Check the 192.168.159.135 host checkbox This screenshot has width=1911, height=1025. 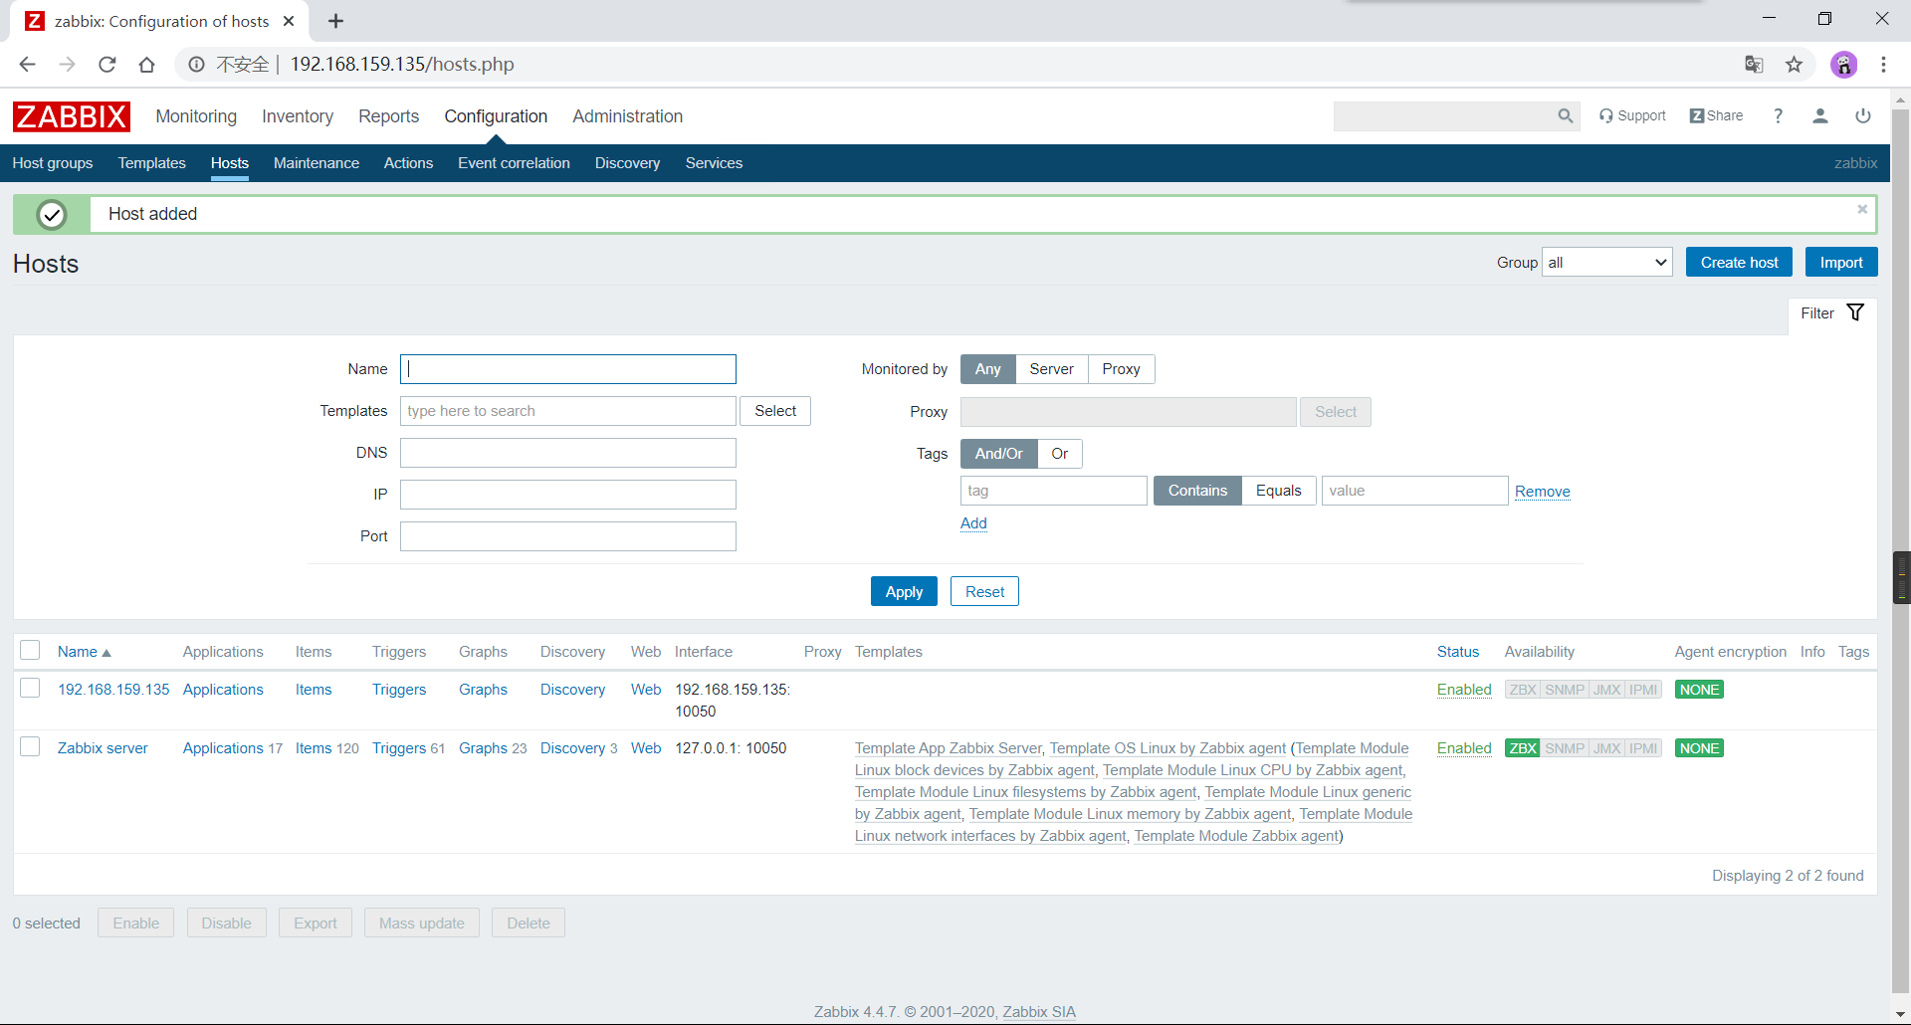click(x=30, y=688)
